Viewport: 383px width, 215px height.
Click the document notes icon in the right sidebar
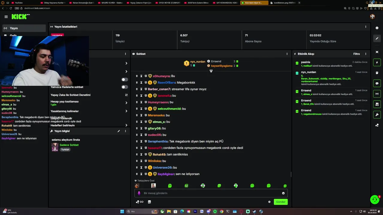pos(377,73)
